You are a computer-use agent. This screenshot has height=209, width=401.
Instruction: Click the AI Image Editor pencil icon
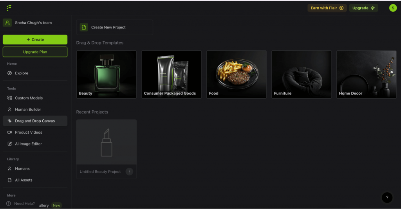tap(10, 144)
